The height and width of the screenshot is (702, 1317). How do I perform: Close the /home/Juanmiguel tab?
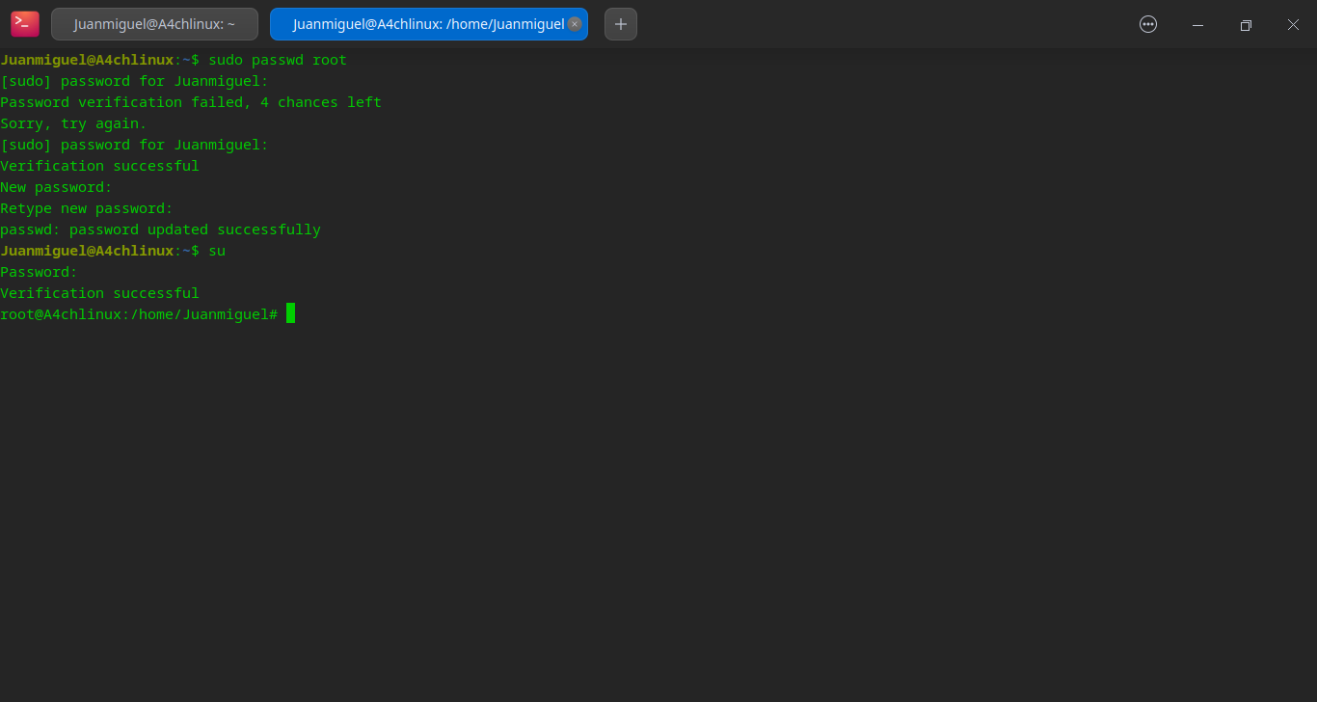(575, 24)
